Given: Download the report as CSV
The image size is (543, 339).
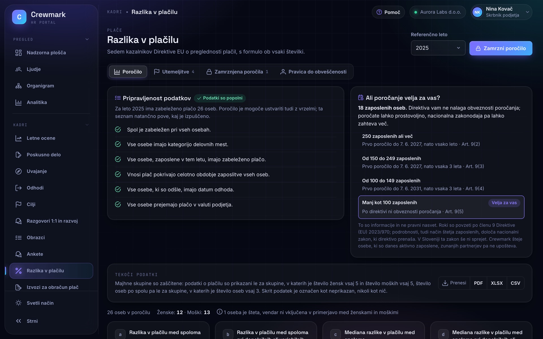Looking at the screenshot, I should tap(515, 283).
